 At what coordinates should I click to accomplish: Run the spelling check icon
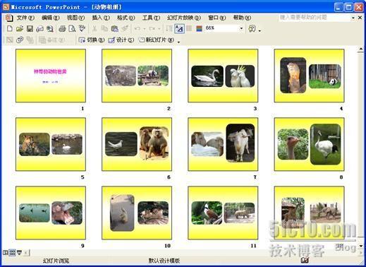82,28
